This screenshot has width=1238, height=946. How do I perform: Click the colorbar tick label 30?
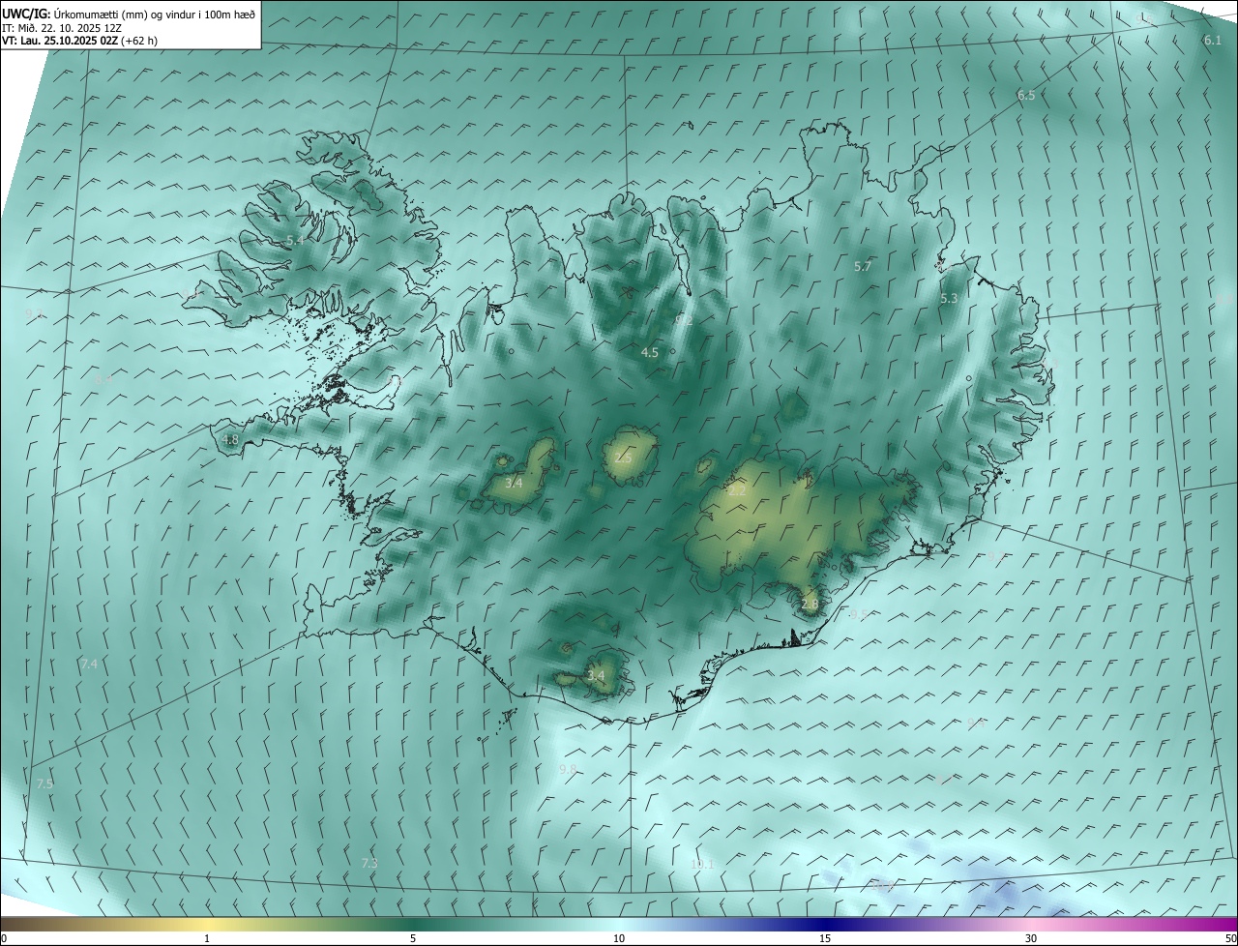click(1031, 938)
